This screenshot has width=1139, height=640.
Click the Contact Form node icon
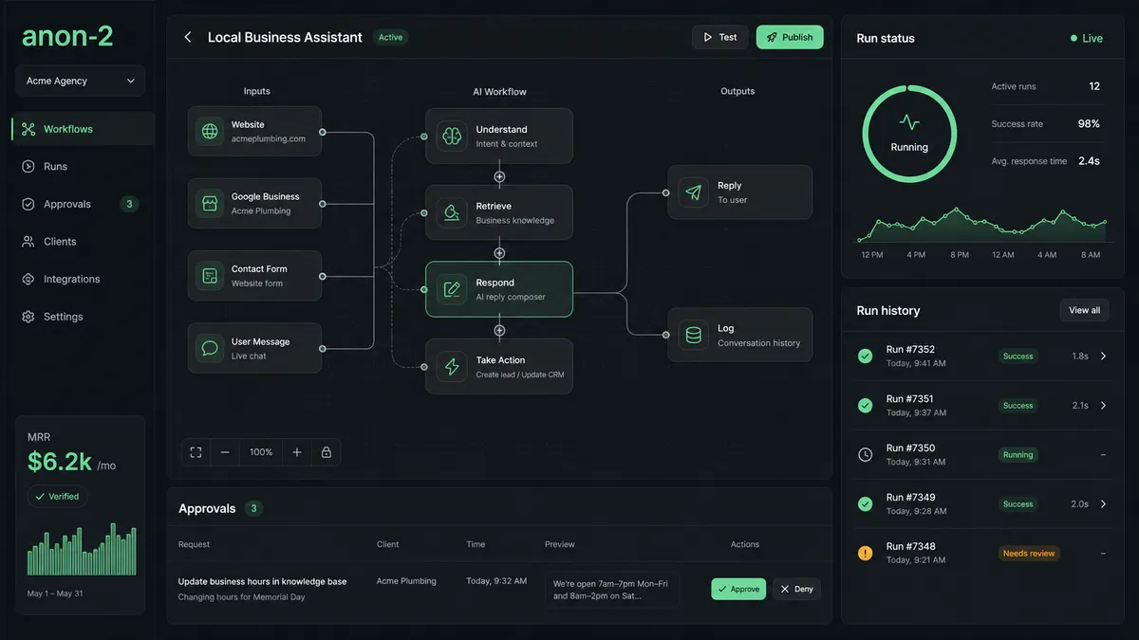click(x=210, y=276)
